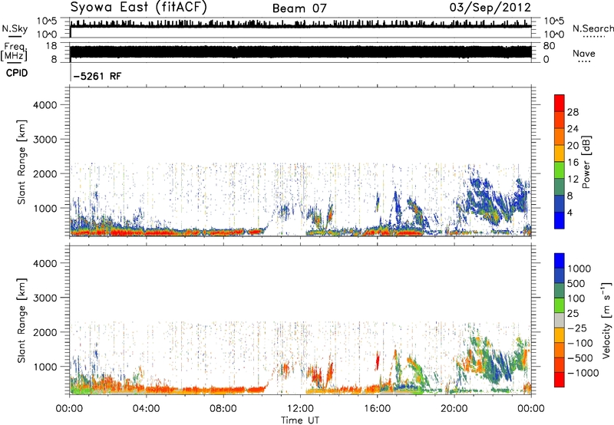
Task: Click the '28' tick on the power scale
Action: tap(573, 112)
